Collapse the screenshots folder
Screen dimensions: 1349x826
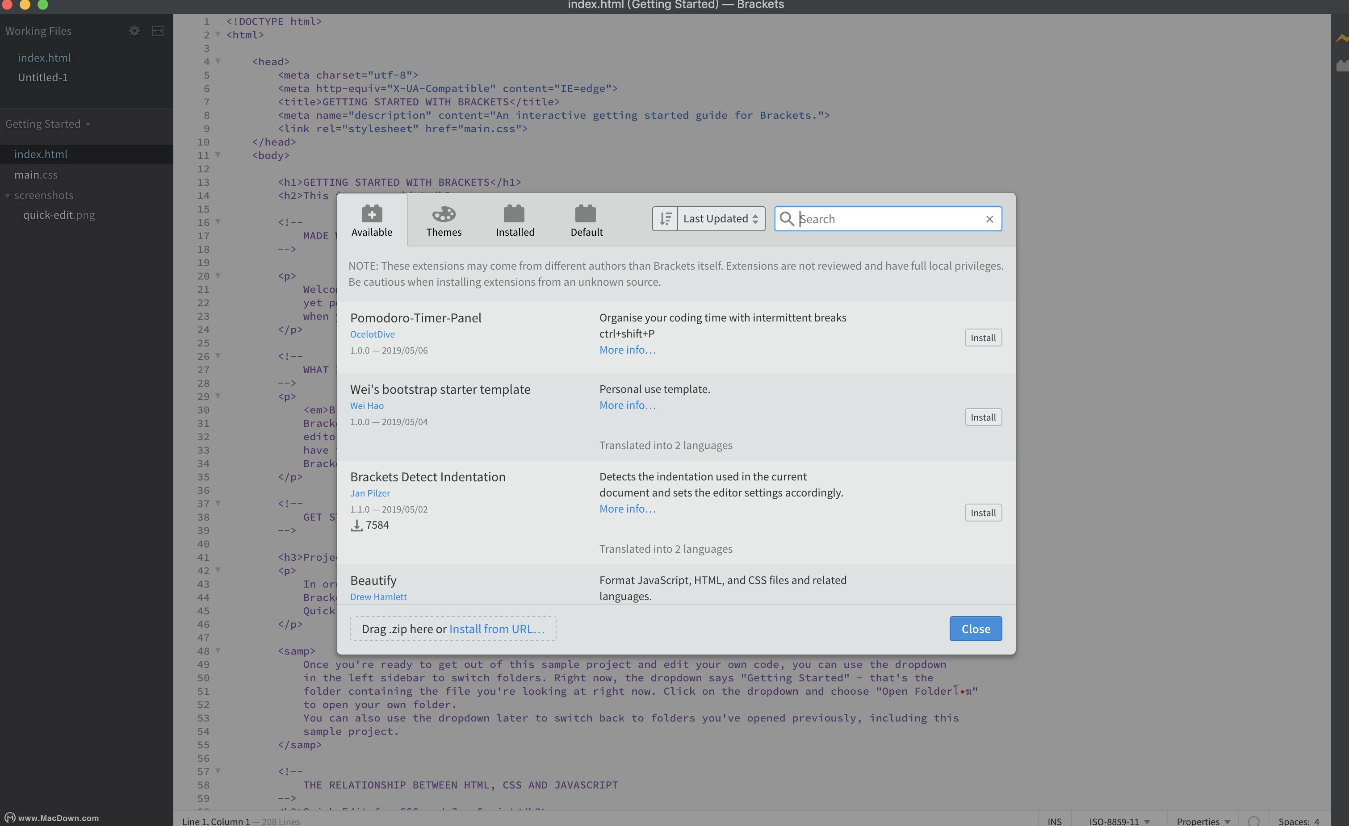[8, 196]
